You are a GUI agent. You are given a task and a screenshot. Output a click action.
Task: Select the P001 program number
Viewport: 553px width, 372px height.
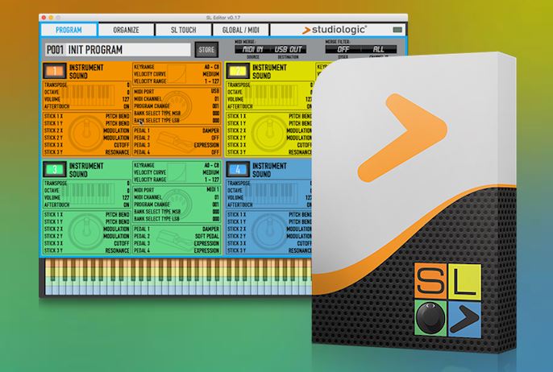point(55,50)
